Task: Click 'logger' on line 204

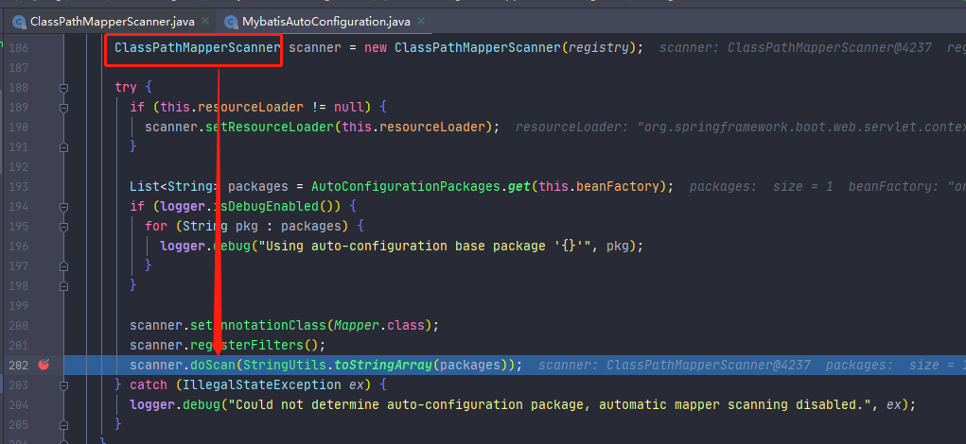Action: point(152,404)
